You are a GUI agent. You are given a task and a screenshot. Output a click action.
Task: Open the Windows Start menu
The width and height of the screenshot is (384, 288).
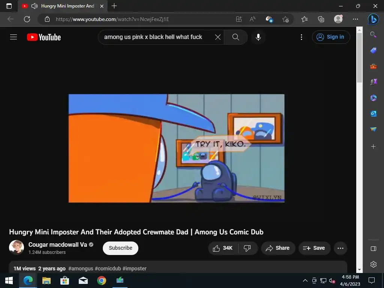click(9, 280)
